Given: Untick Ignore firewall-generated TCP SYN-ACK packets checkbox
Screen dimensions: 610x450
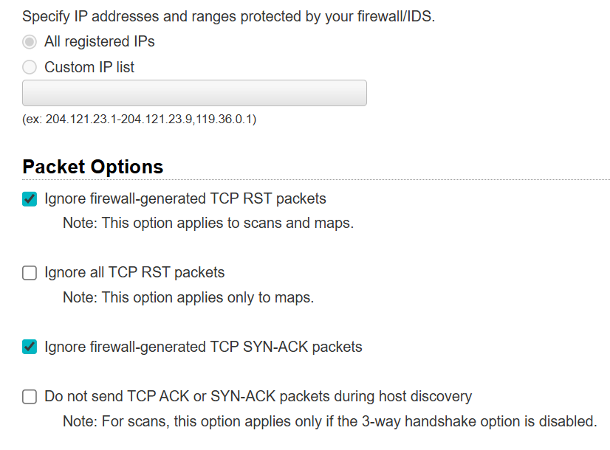Looking at the screenshot, I should pyautogui.click(x=30, y=347).
